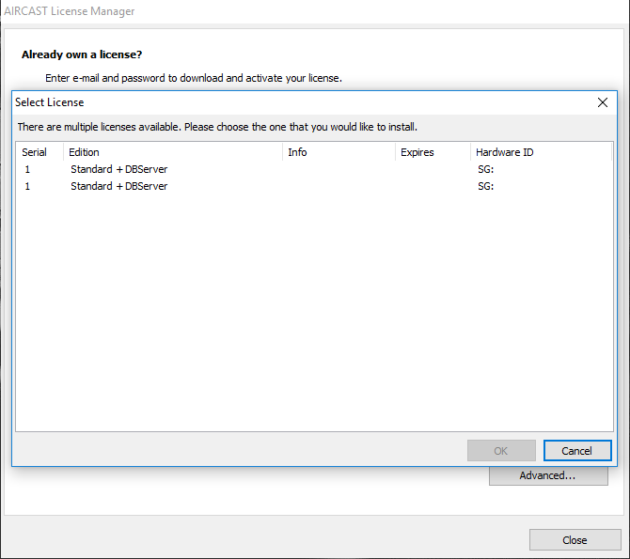
Task: Select second Standard + DBServer license row
Action: 118,186
